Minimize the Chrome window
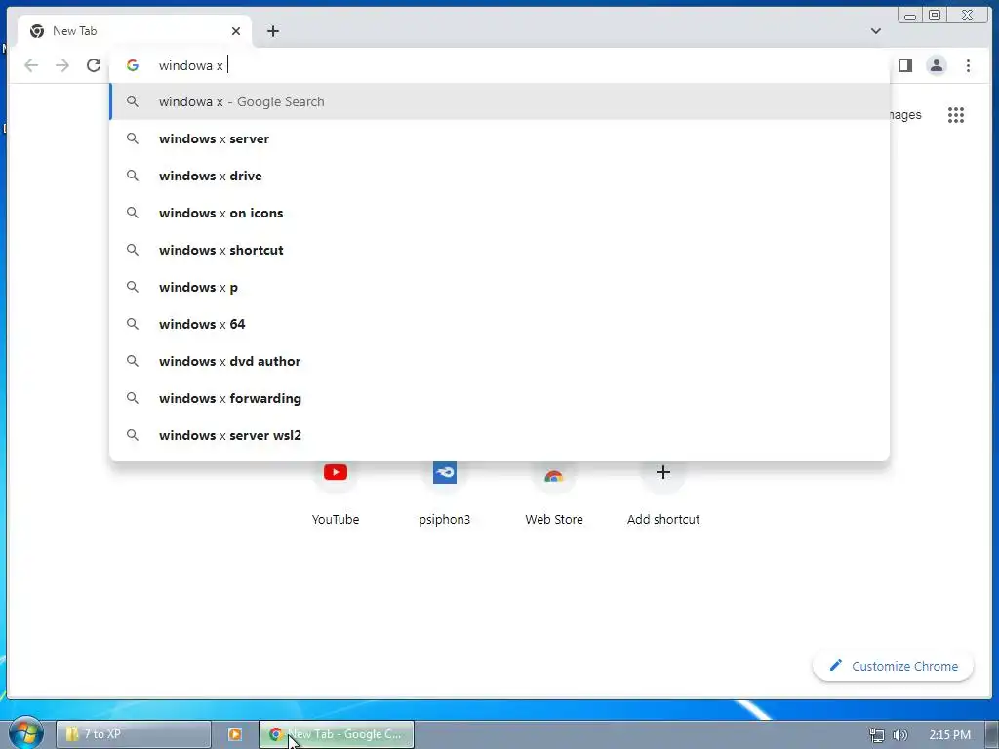999x749 pixels. [x=910, y=15]
